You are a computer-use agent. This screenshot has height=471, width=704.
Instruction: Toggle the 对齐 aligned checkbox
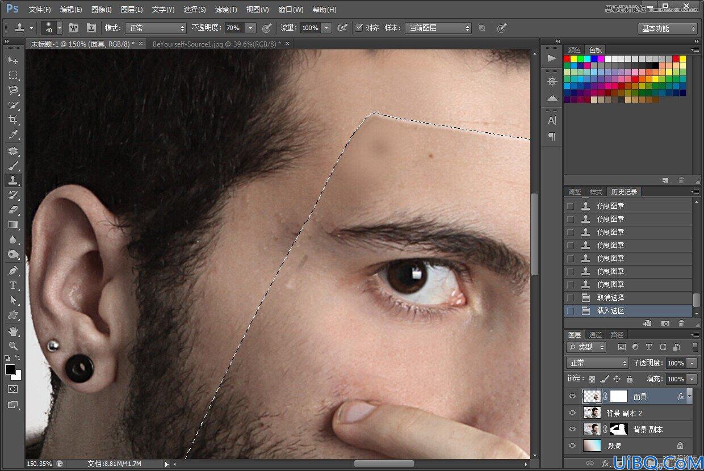point(359,28)
